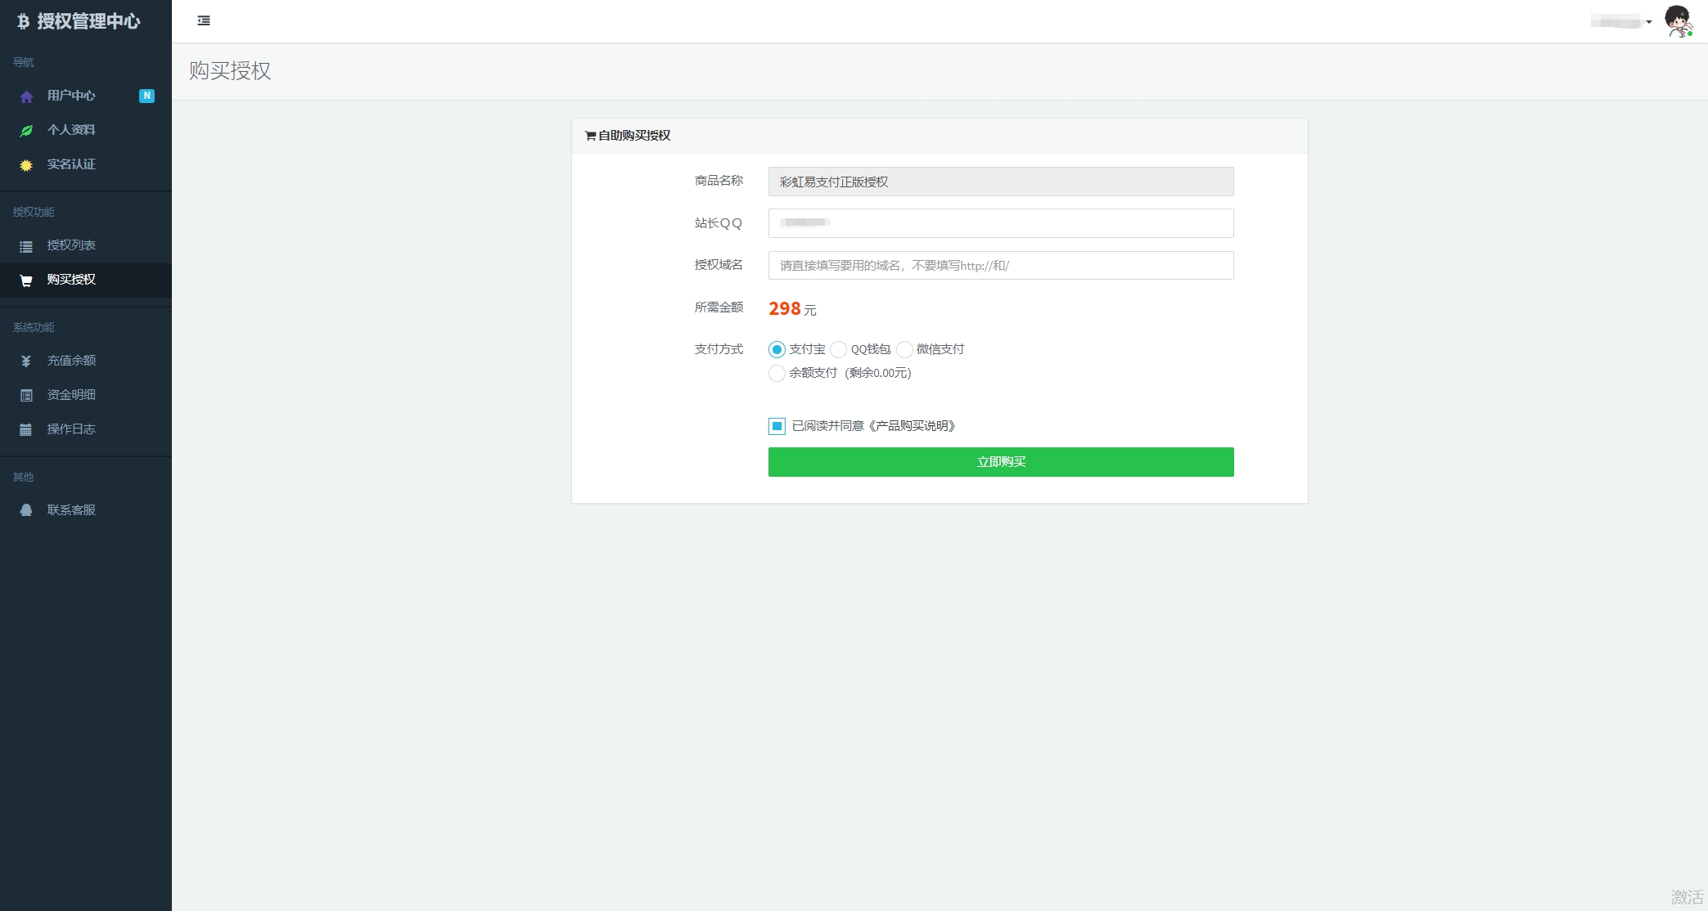Click the sun icon for 实名认证
The image size is (1708, 911).
pyautogui.click(x=26, y=165)
